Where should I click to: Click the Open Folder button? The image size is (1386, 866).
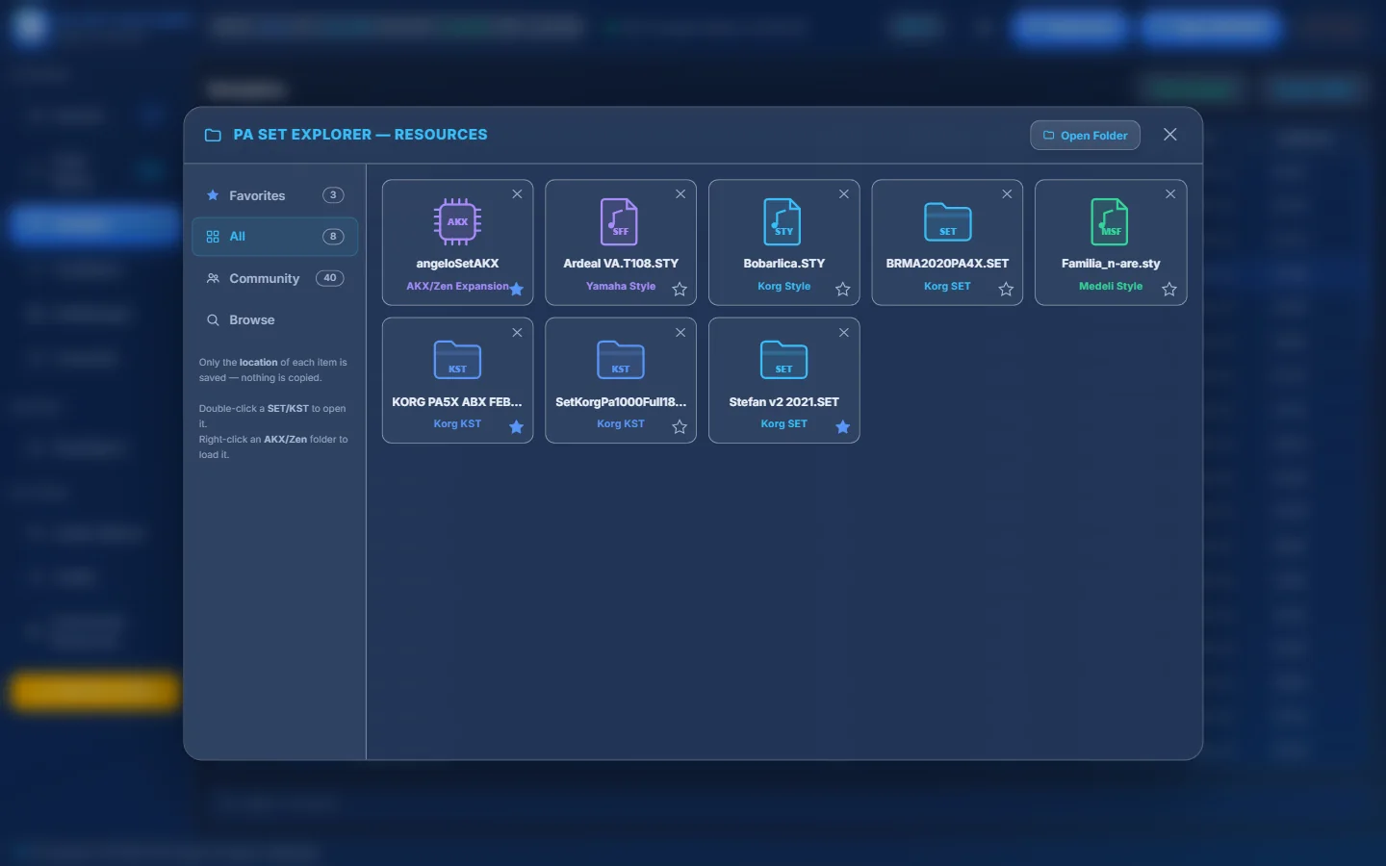[1085, 136]
